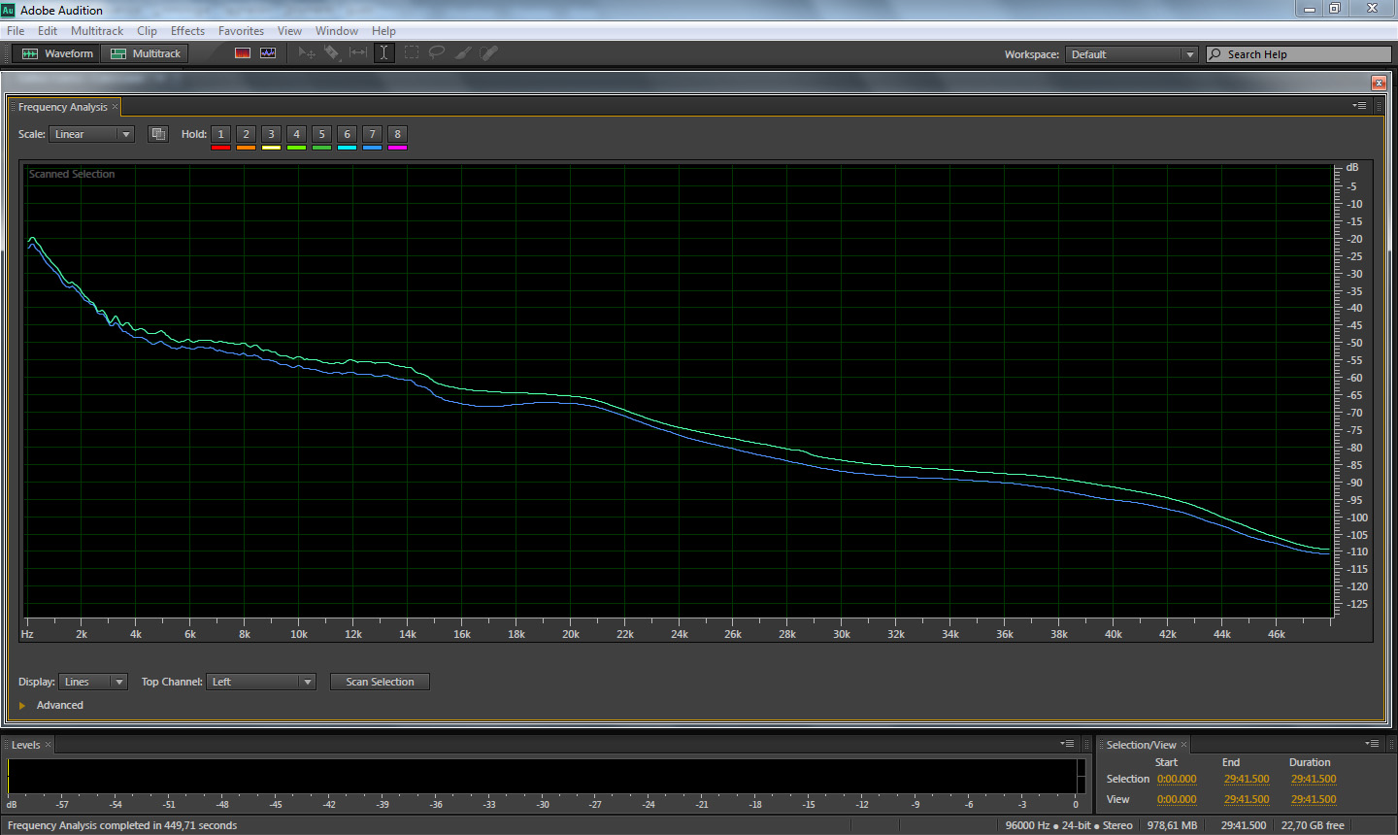Close the Levels panel tab
The height and width of the screenshot is (835, 1398).
(48, 745)
